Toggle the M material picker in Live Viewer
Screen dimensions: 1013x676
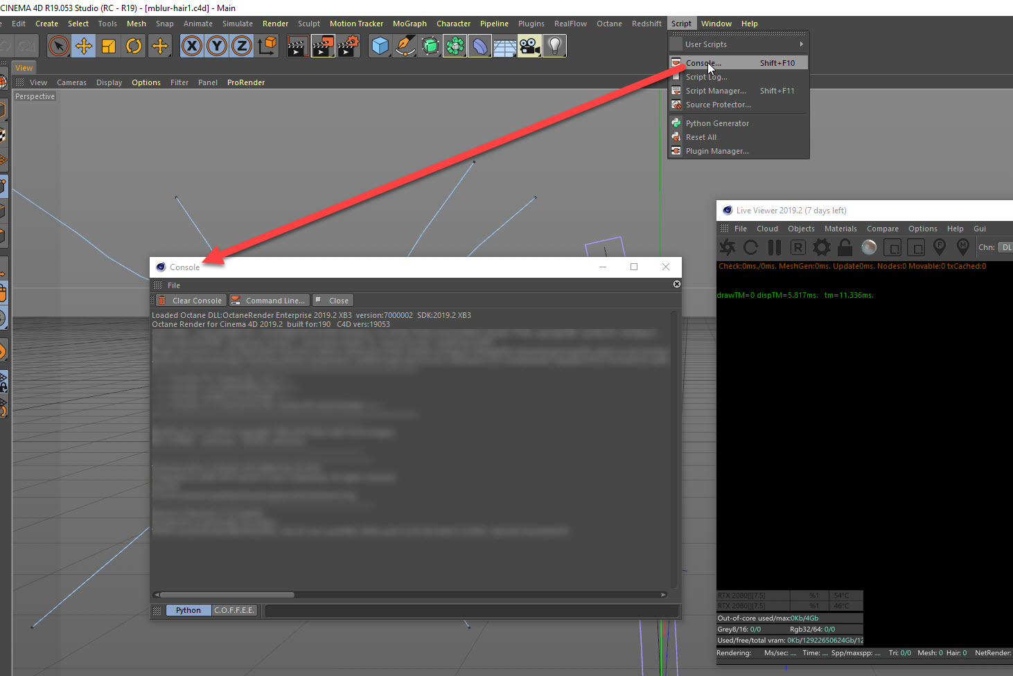pos(963,247)
